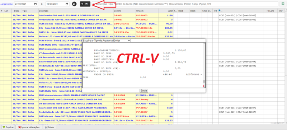Click 'FGTS 13o - base:$103,95 mat-01002' cell
The width and height of the screenshot is (287, 130).
click(x=76, y=32)
